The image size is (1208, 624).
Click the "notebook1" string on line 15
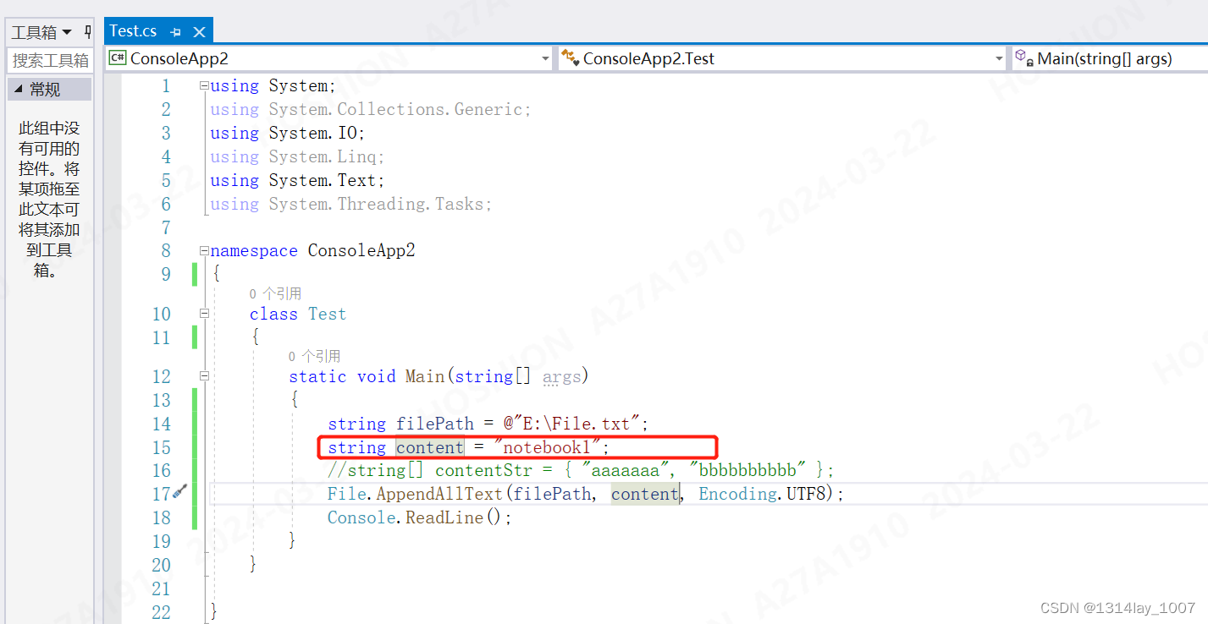click(546, 447)
